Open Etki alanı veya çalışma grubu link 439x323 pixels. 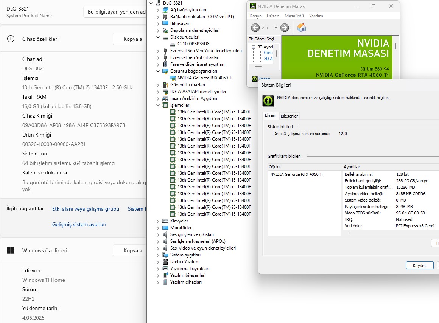(86, 209)
